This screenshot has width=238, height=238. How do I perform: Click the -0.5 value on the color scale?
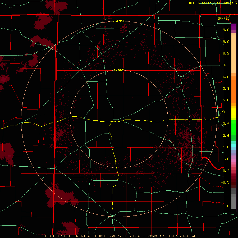[x=225, y=182]
